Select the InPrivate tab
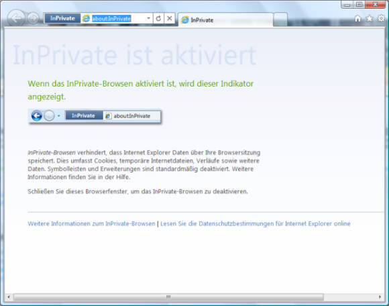The height and width of the screenshot is (306, 389). tap(225, 20)
